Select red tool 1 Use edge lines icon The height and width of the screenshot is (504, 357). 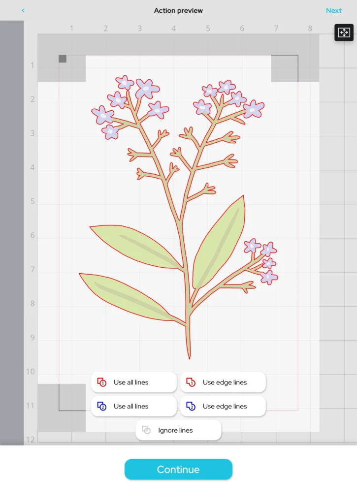pyautogui.click(x=191, y=382)
